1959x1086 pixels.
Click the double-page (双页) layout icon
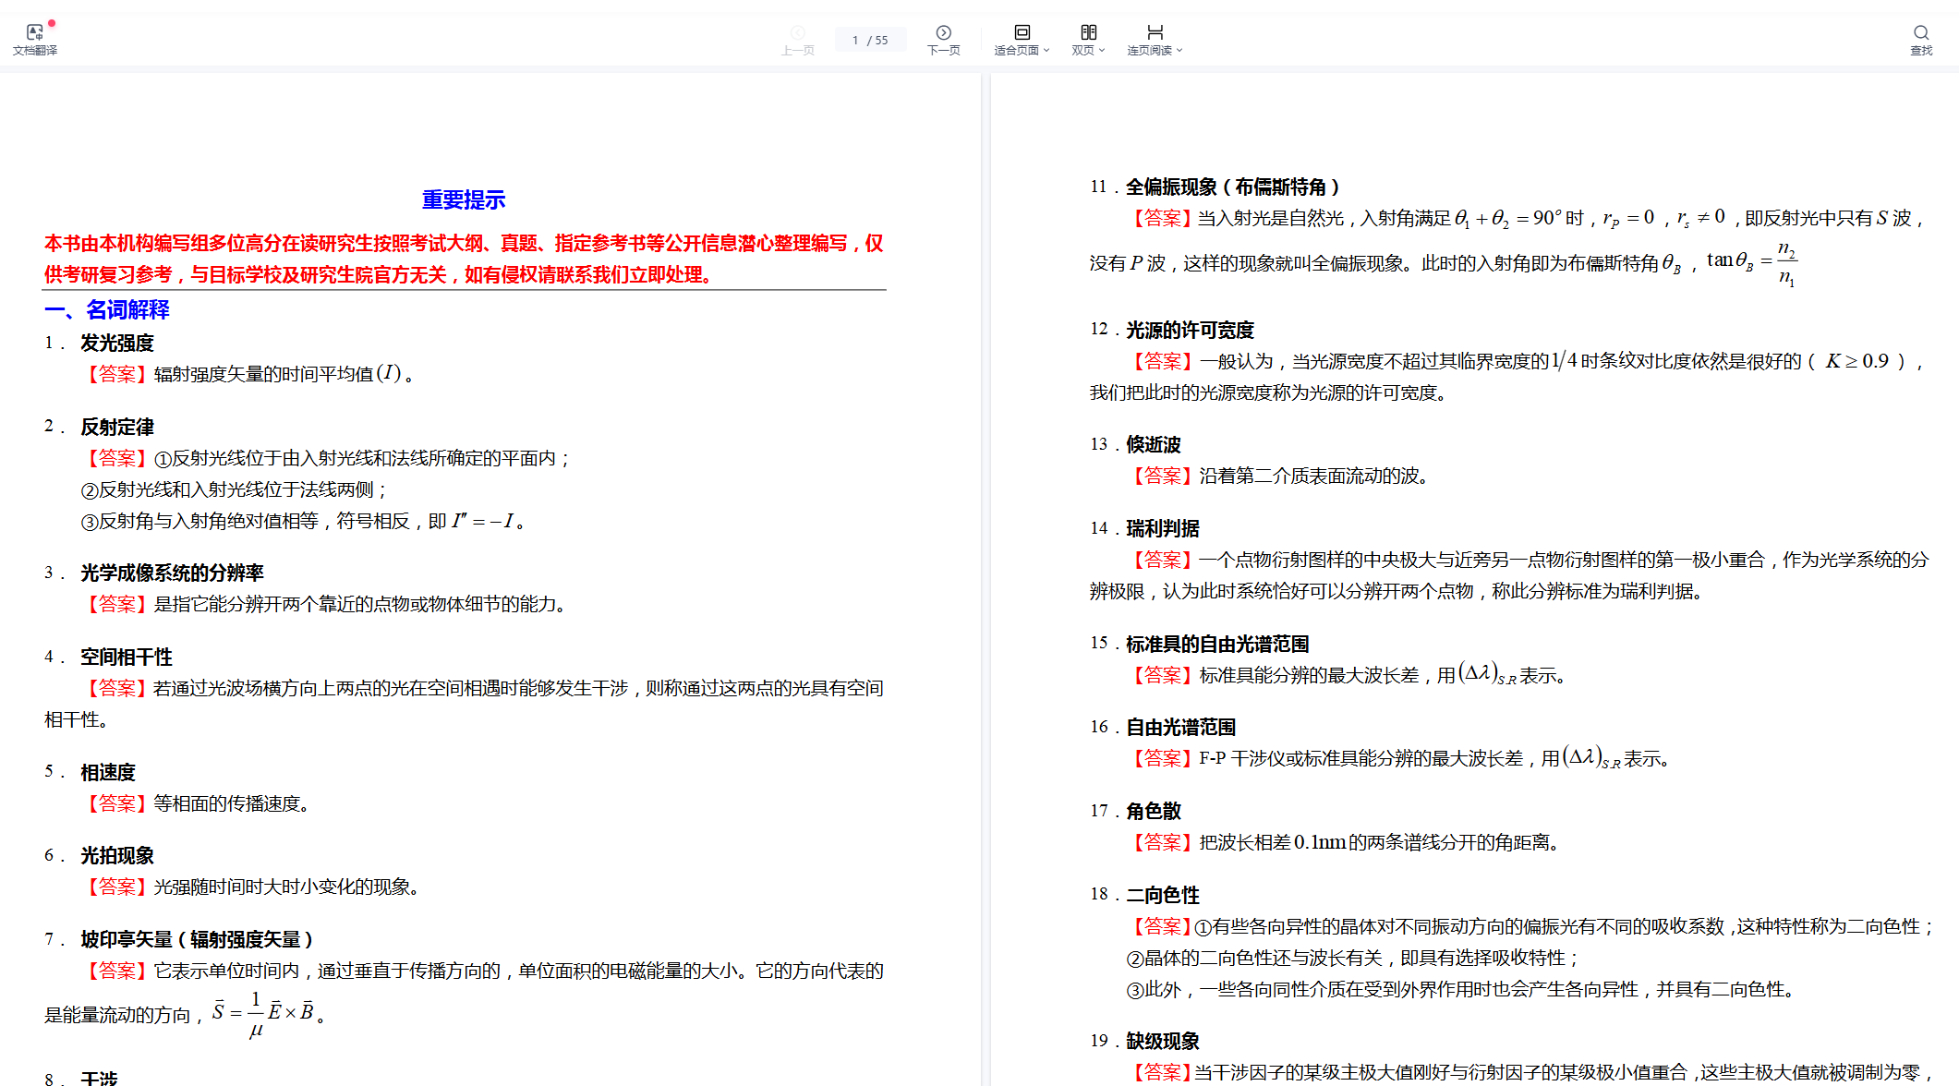[1088, 32]
